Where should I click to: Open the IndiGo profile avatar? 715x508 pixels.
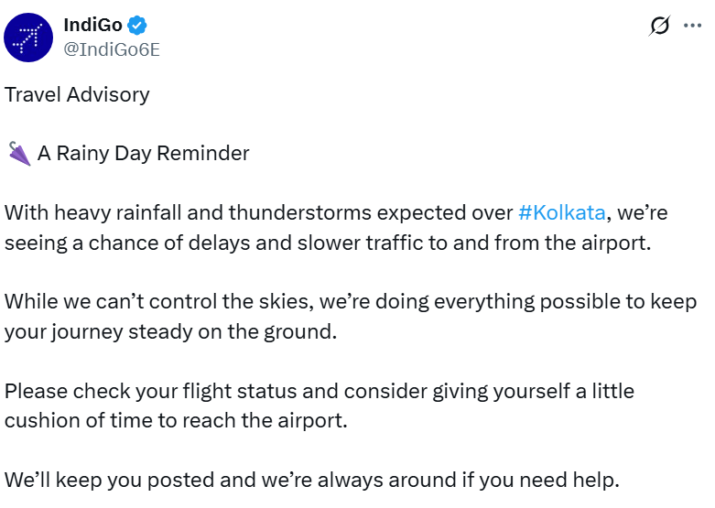pos(28,38)
